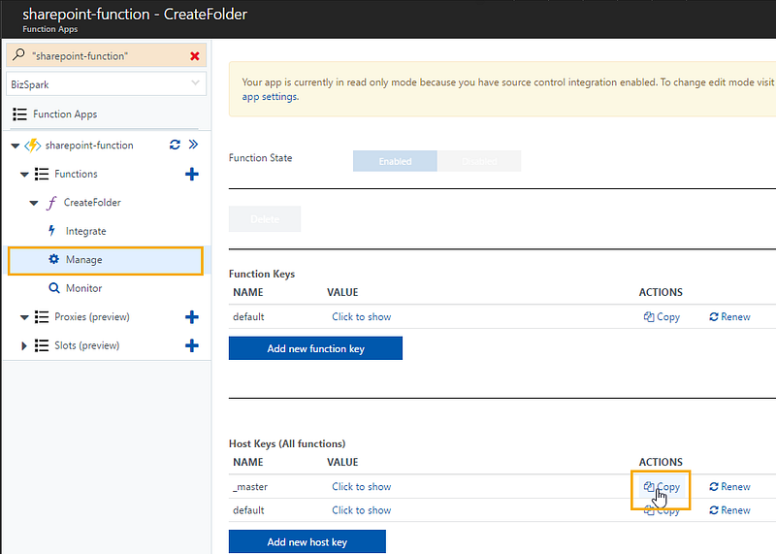Collapse the Functions tree node

pyautogui.click(x=24, y=175)
